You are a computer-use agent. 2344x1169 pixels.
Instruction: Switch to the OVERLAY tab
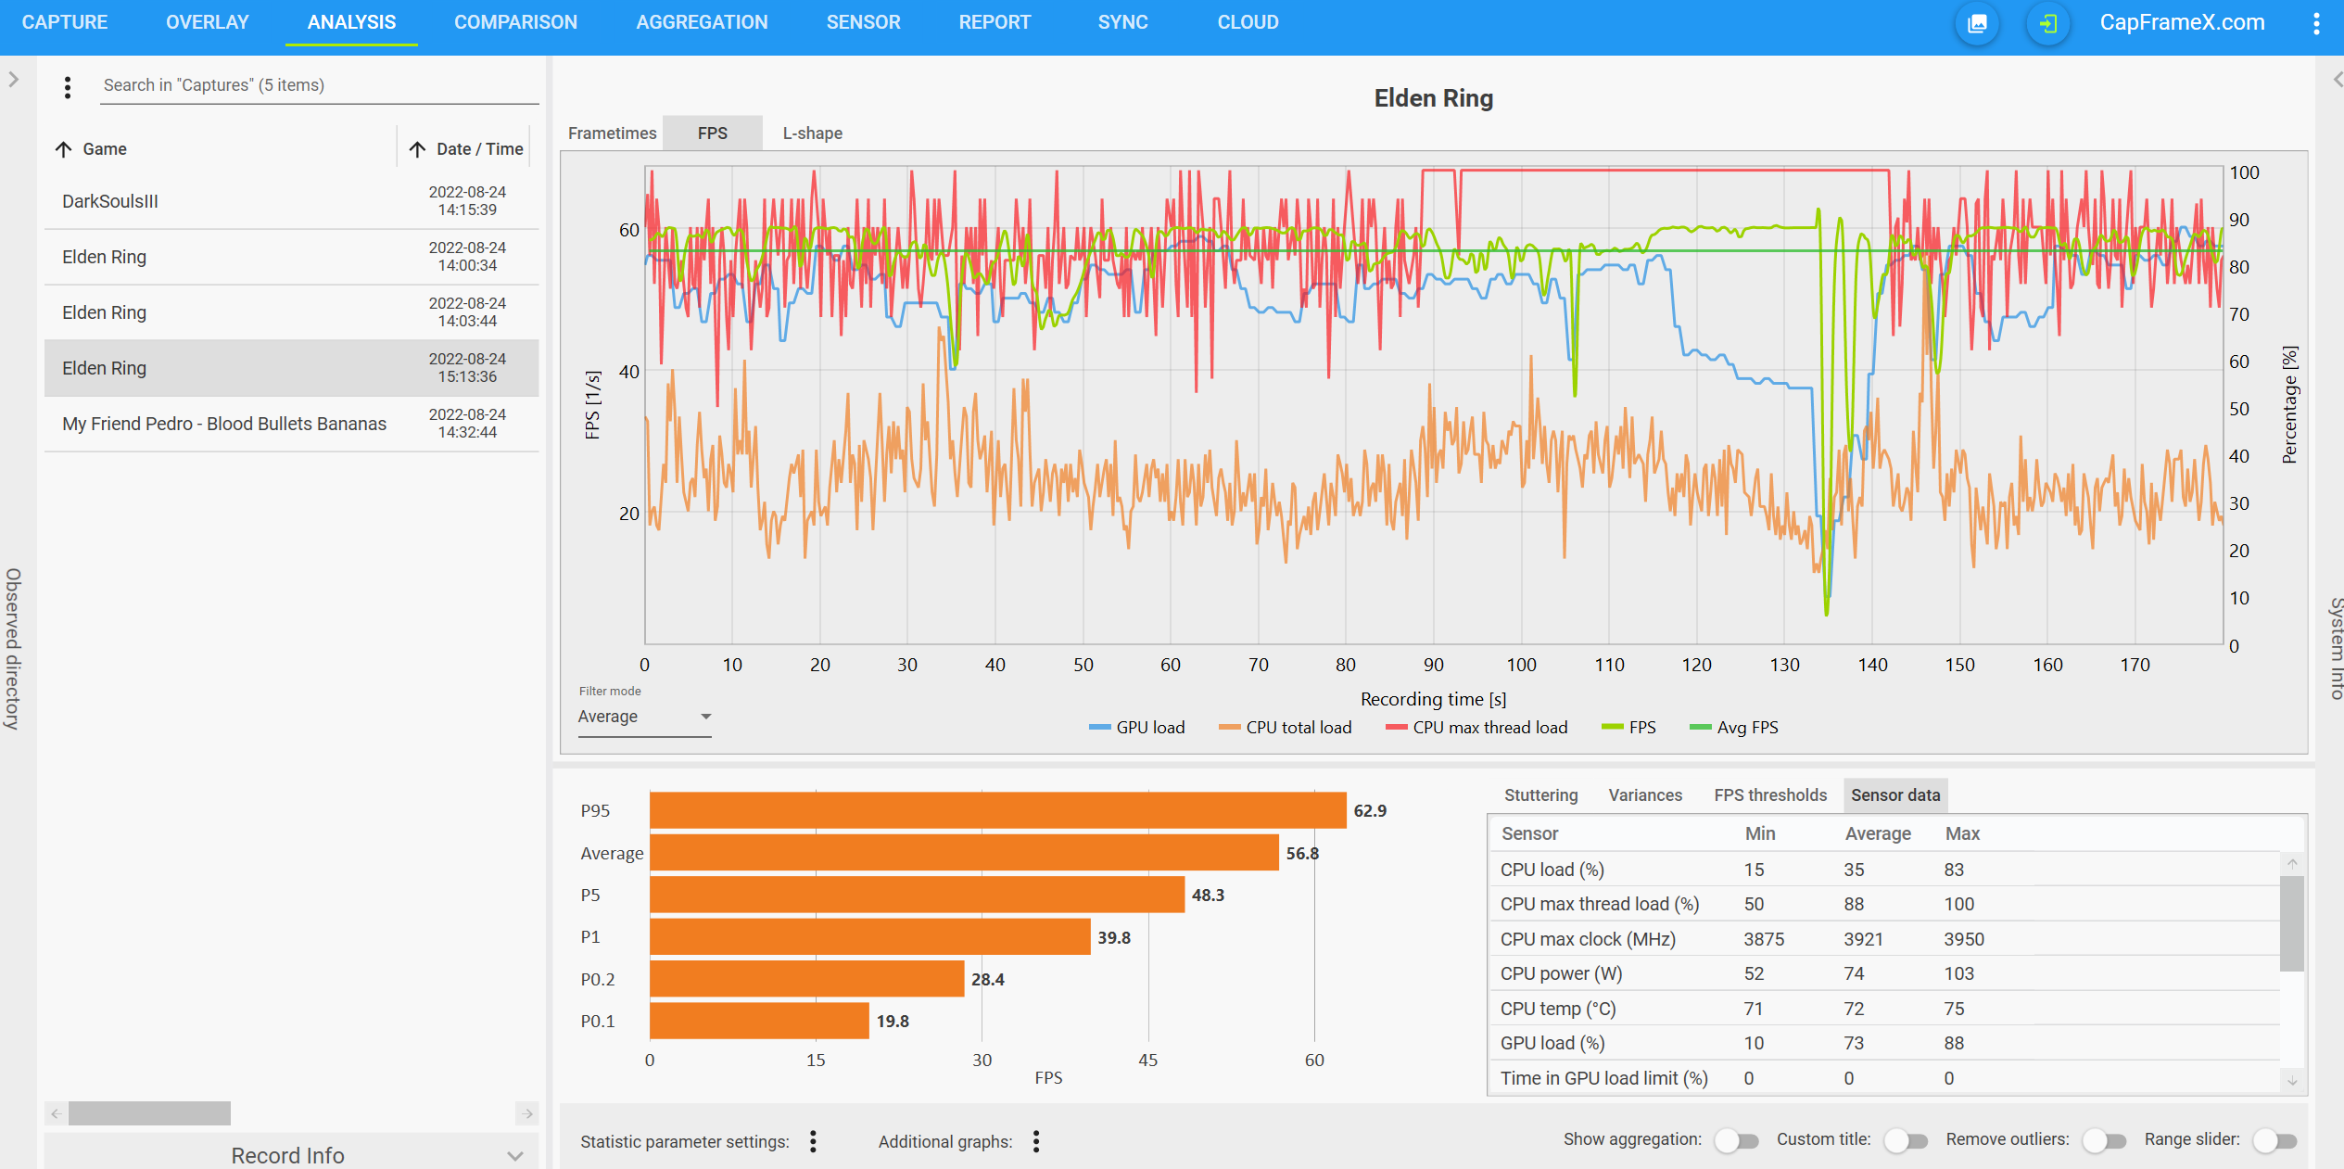point(207,22)
